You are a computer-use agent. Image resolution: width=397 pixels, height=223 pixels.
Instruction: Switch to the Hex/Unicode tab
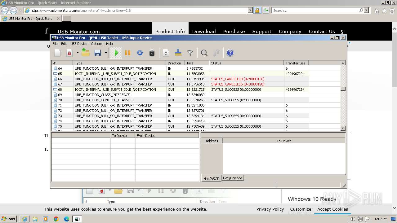point(233,178)
